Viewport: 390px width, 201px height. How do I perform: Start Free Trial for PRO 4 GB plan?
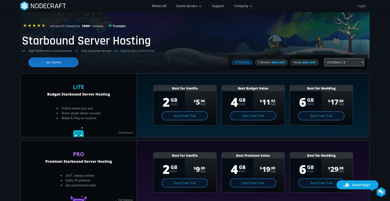tap(253, 183)
